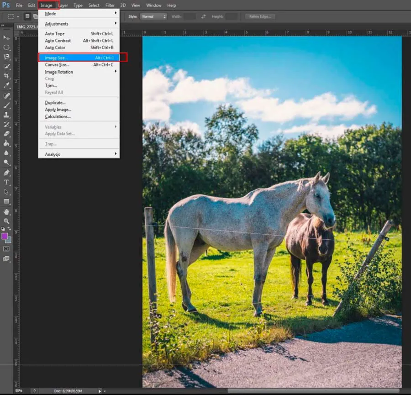The image size is (411, 395).
Task: Select the Move tool
Action: click(6, 37)
